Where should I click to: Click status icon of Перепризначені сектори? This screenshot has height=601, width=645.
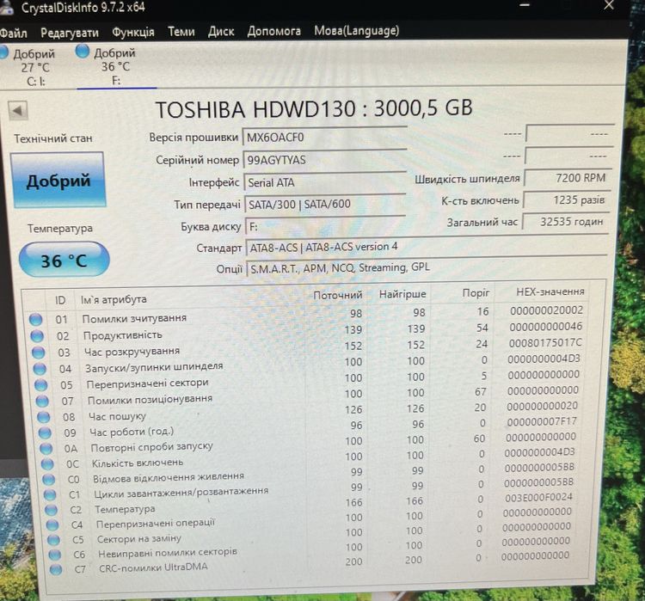(40, 385)
